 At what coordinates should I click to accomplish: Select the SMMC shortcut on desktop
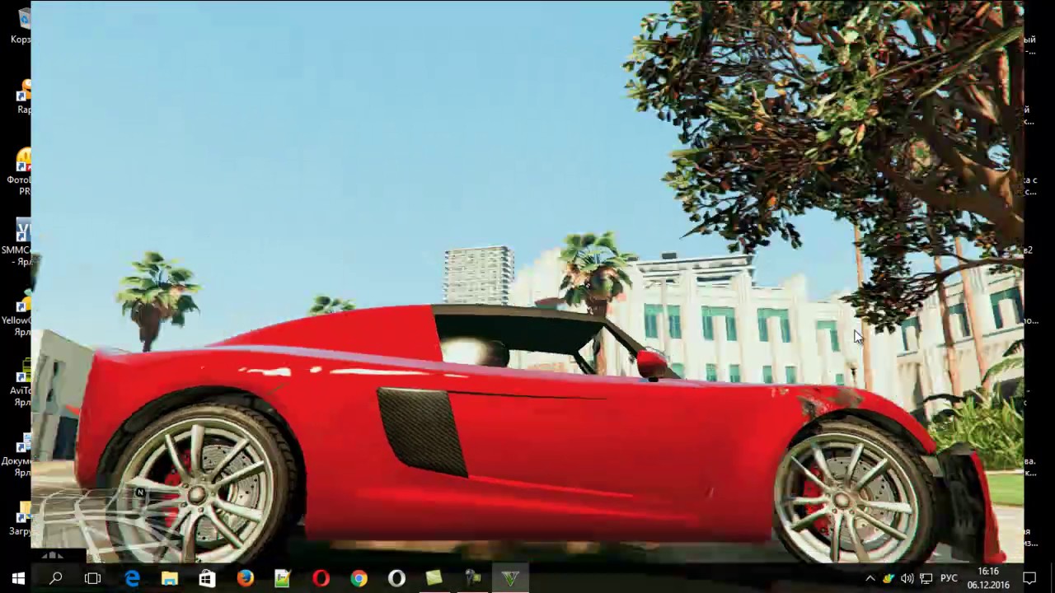point(18,243)
